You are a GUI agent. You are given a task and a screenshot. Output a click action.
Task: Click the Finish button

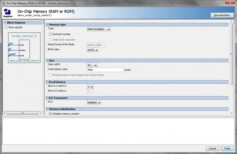227,149
